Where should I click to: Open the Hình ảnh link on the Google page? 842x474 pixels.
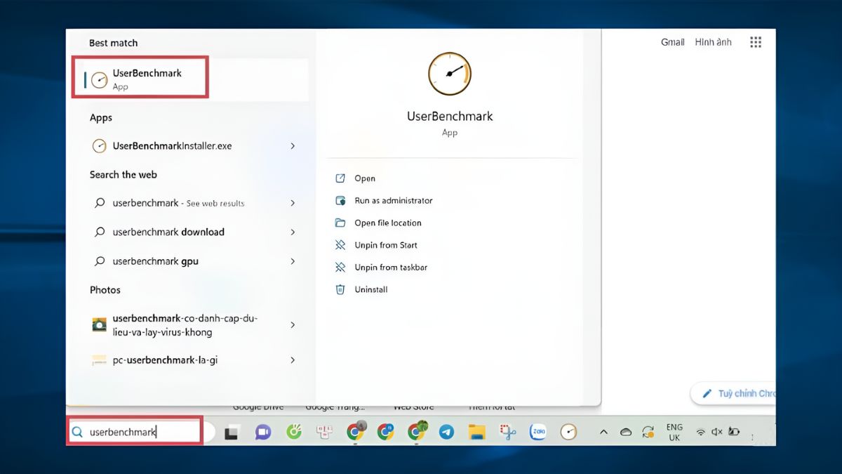point(713,42)
